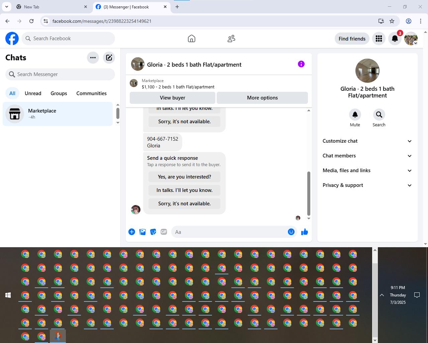The height and width of the screenshot is (343, 428).
Task: Mute the conversation with bell icon
Action: point(355,115)
